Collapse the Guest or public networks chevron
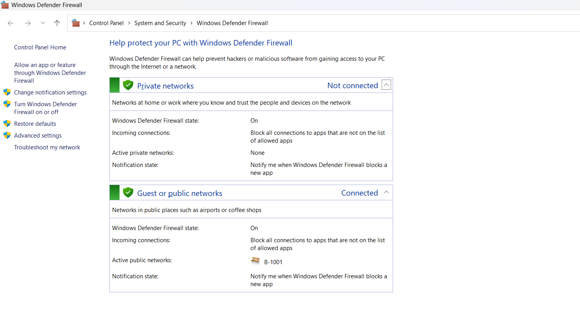 (x=386, y=192)
